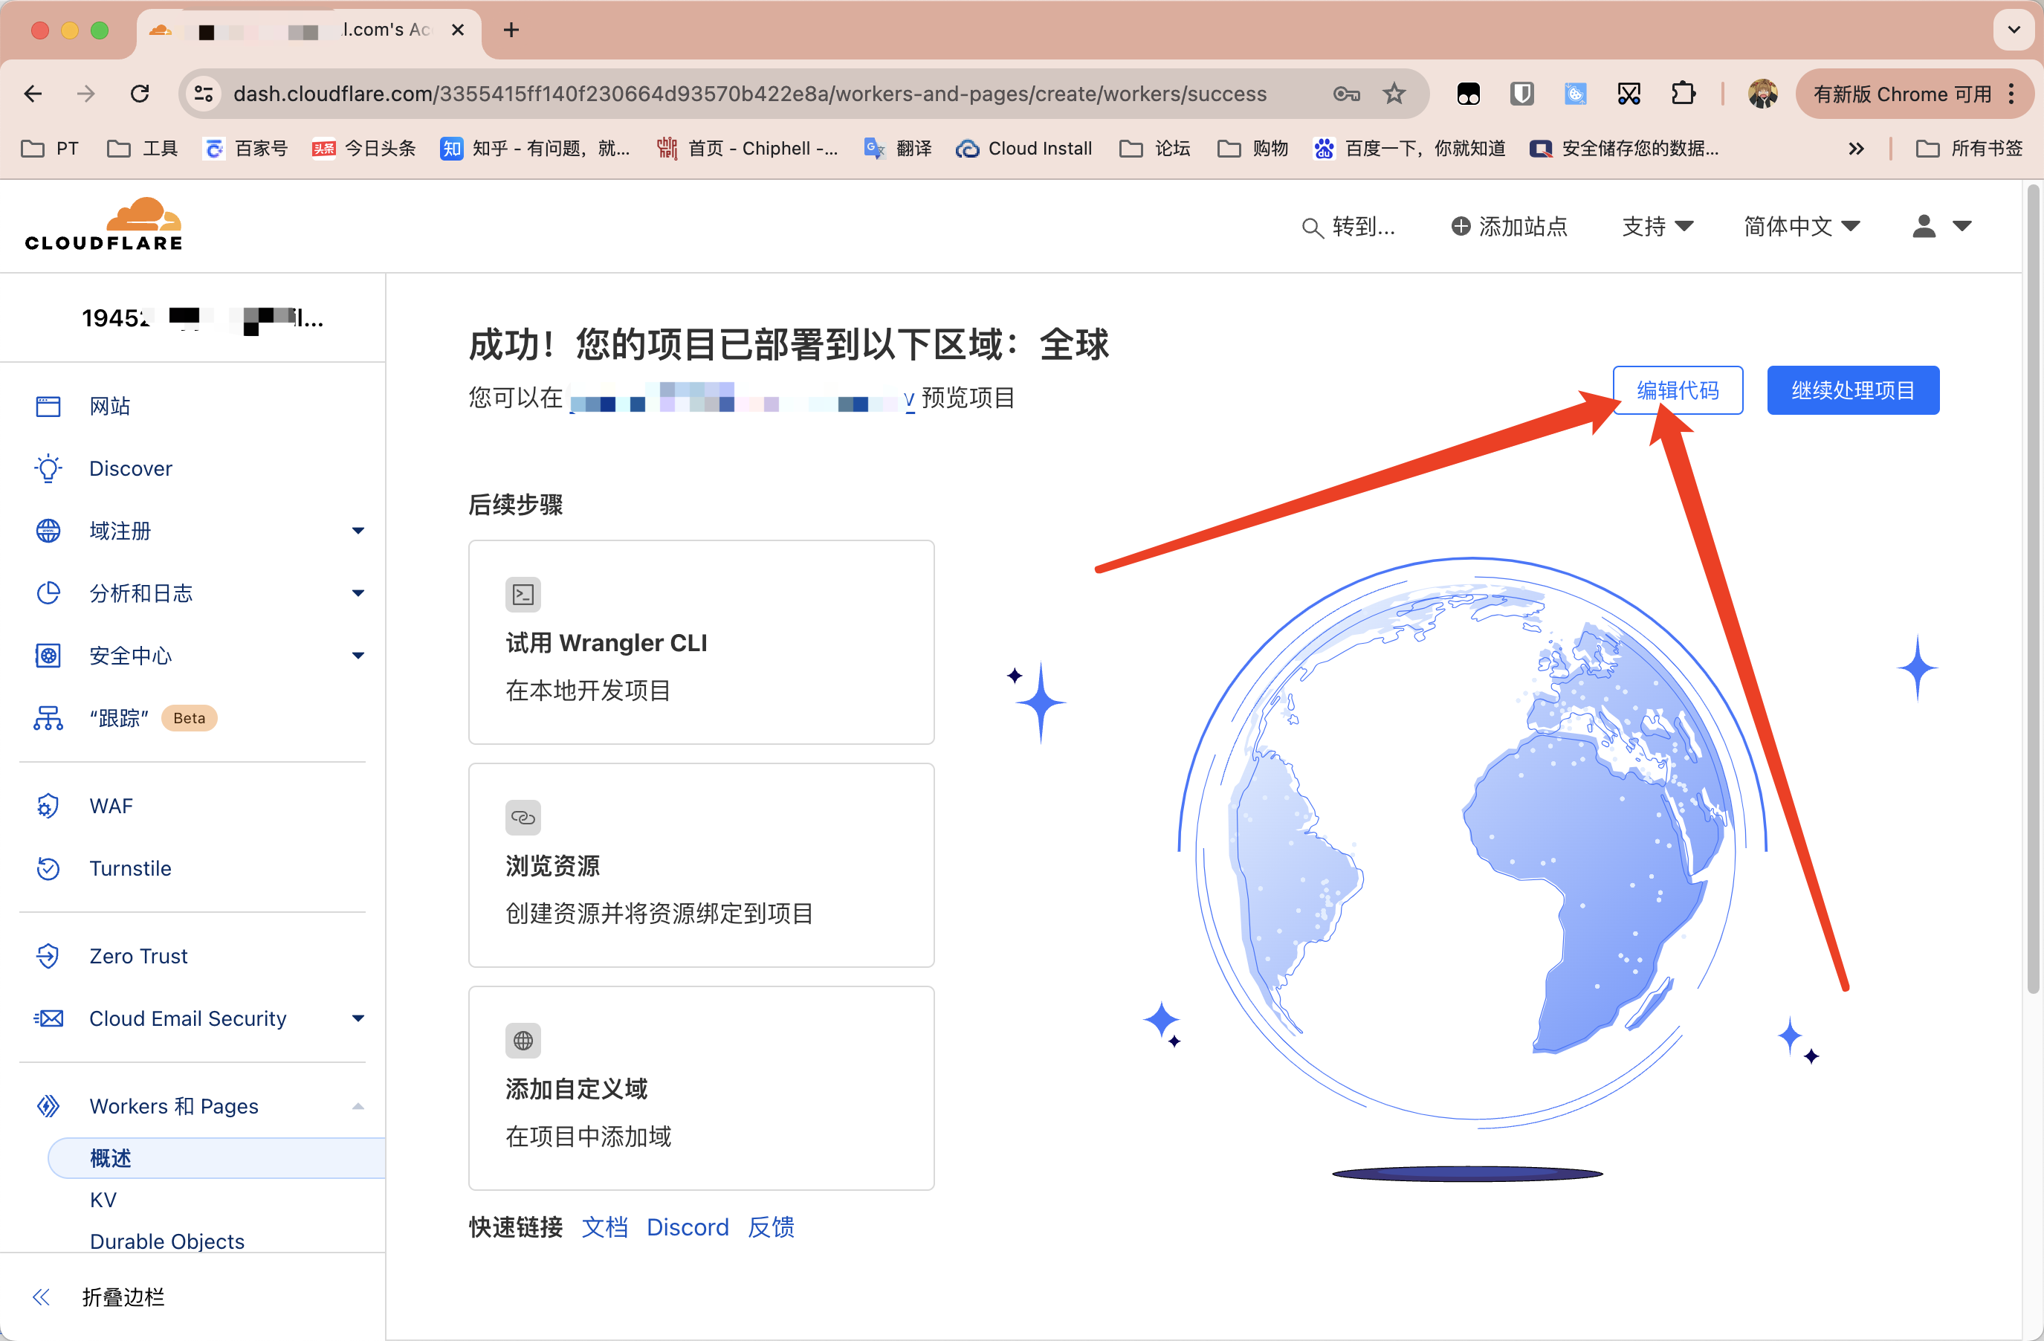Click 继续处理项目 Continue button
The width and height of the screenshot is (2044, 1341).
pyautogui.click(x=1851, y=390)
